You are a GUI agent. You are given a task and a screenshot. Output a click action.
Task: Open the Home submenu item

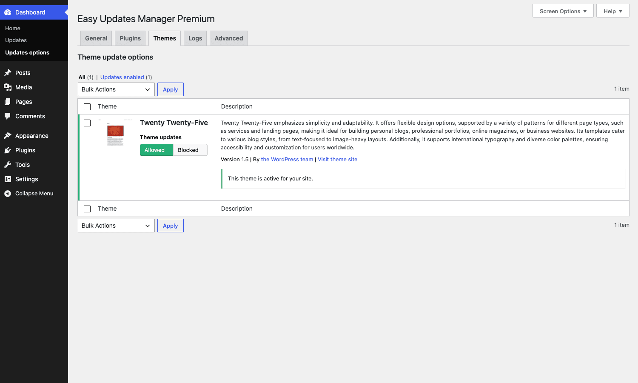13,28
